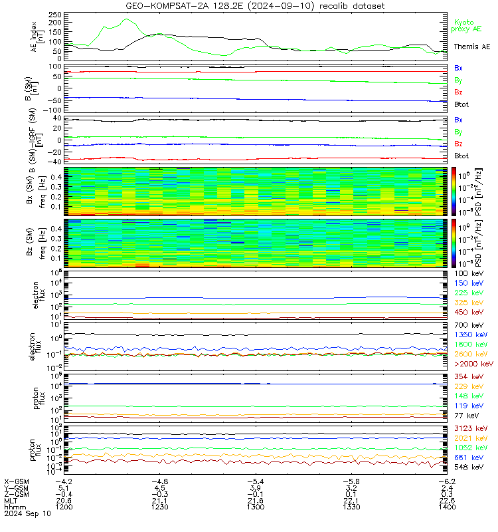498x532 pixels.
Task: Click the Btot legend in B (SM) panel
Action: (461, 104)
